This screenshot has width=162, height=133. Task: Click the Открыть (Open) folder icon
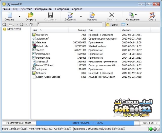coord(31,15)
